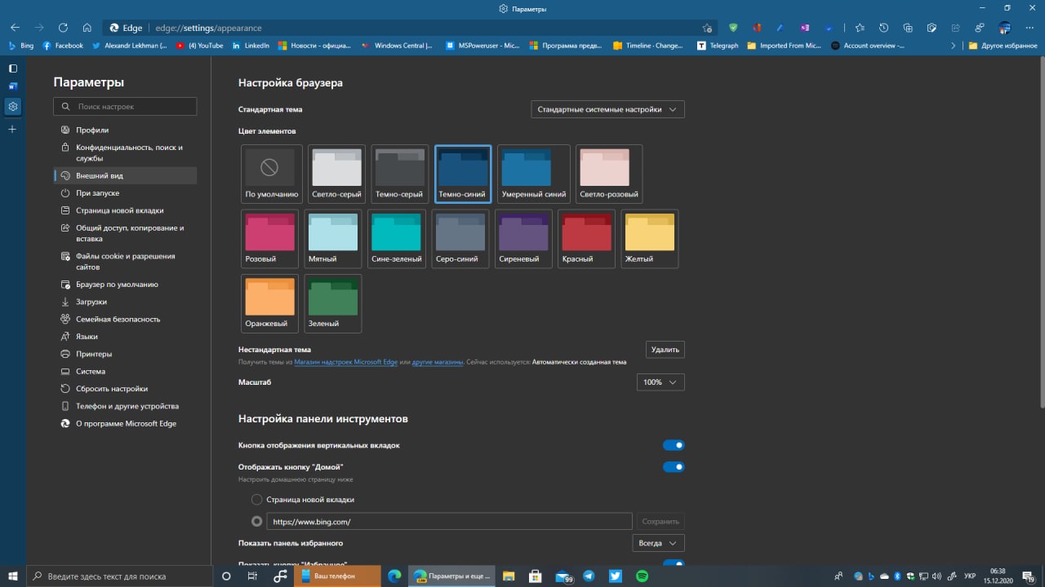Screen dimensions: 1045x587
Task: Select the 'Оранжевый' color theme
Action: pyautogui.click(x=269, y=303)
